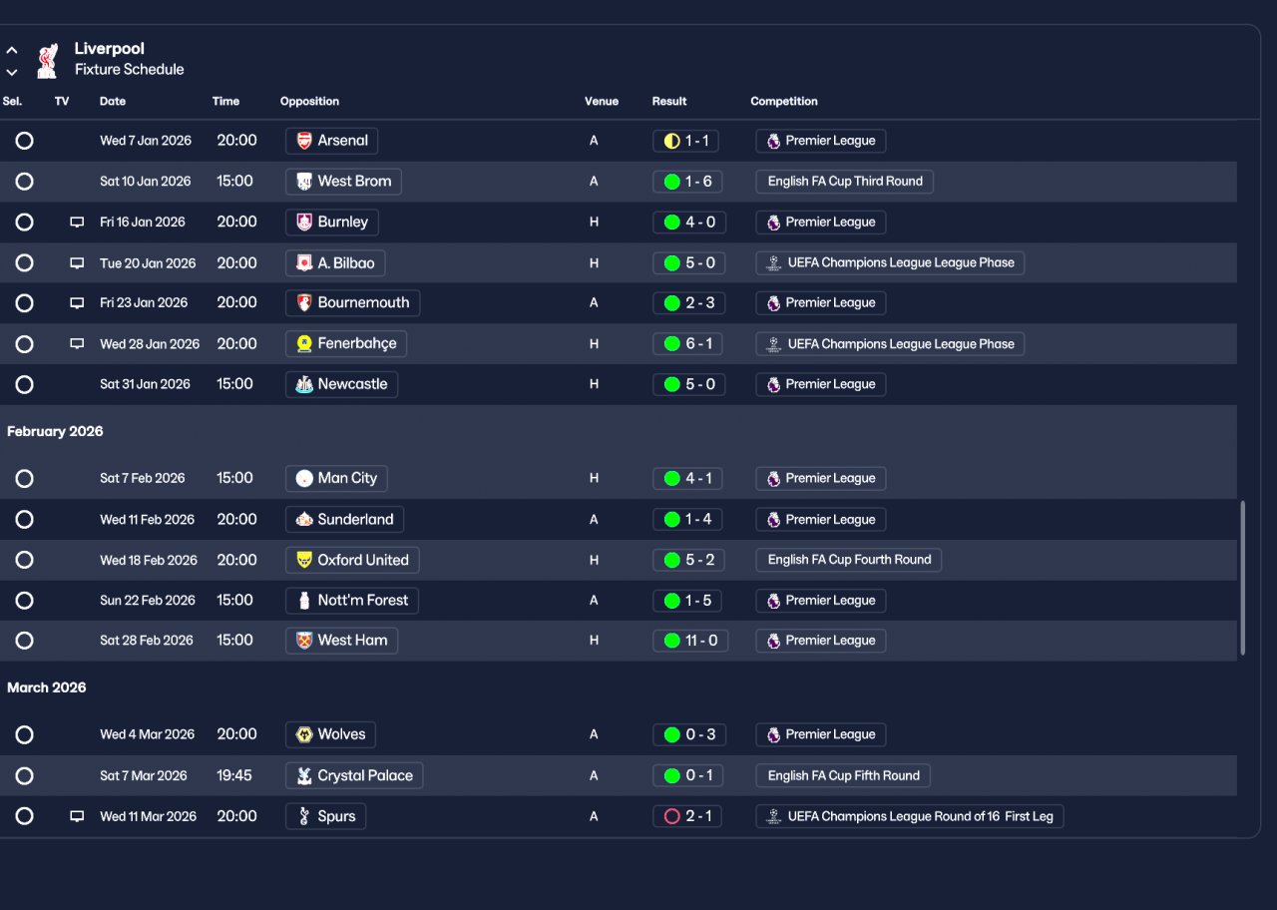Open the English FA Cup Fifth Round competition
The image size is (1277, 910).
pos(843,776)
